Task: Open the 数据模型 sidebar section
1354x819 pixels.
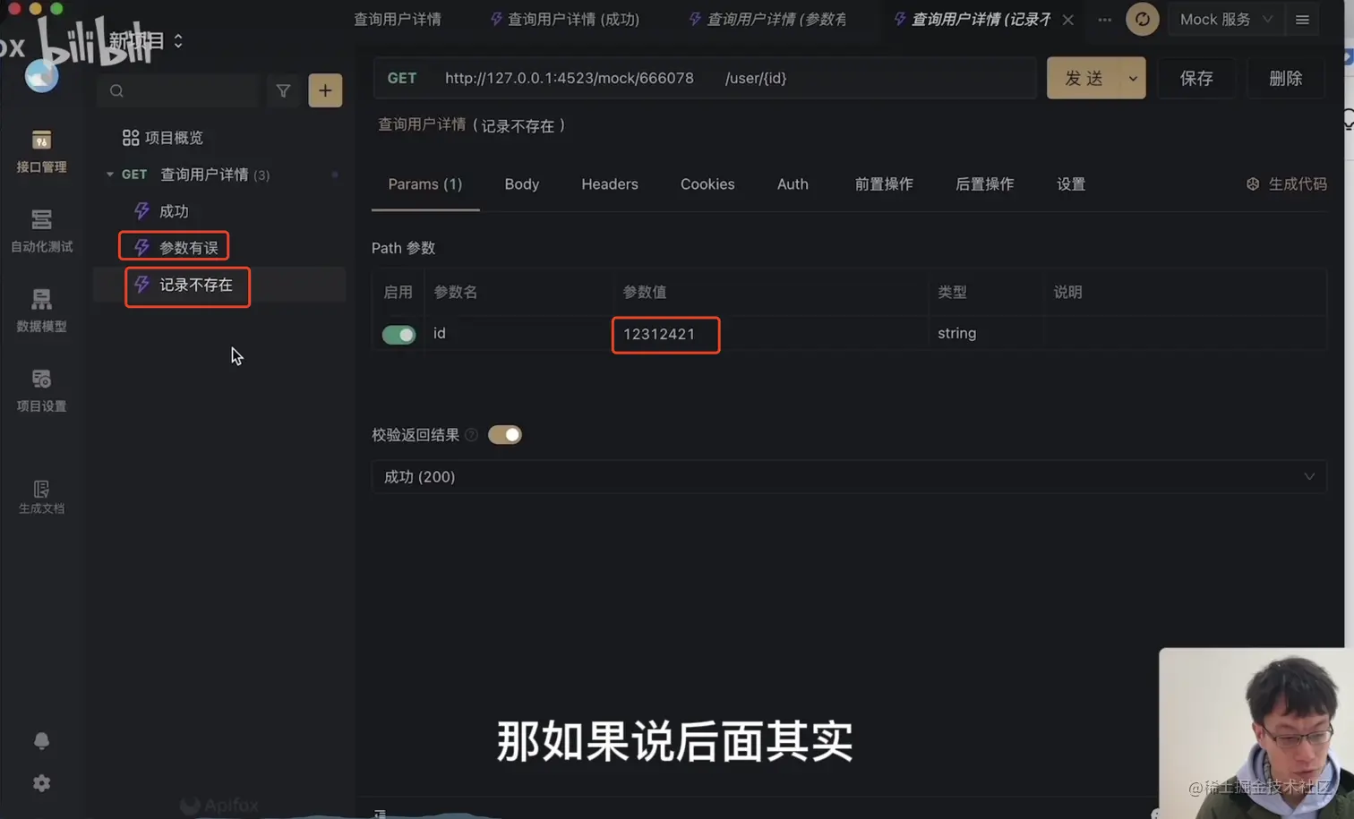Action: (41, 311)
